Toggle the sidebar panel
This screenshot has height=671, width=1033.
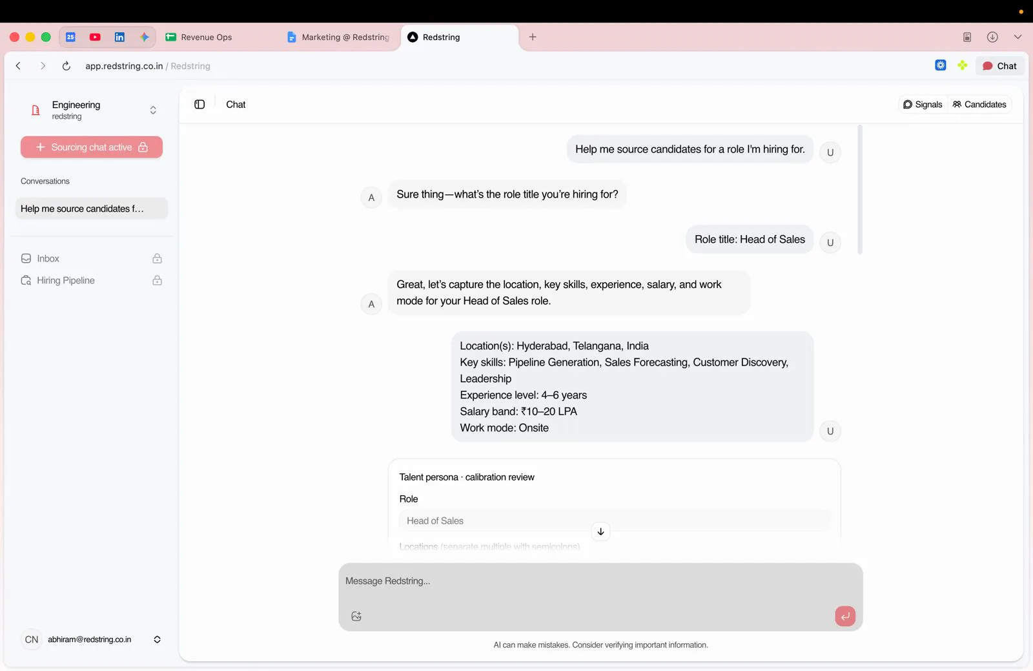pos(199,105)
